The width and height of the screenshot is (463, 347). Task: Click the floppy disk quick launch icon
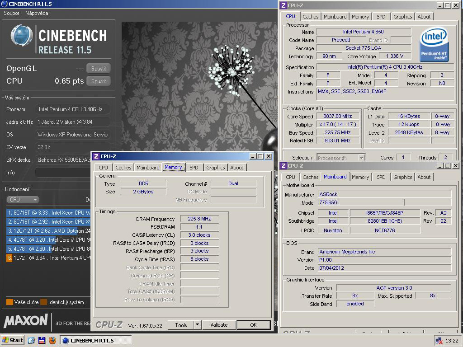point(42,340)
